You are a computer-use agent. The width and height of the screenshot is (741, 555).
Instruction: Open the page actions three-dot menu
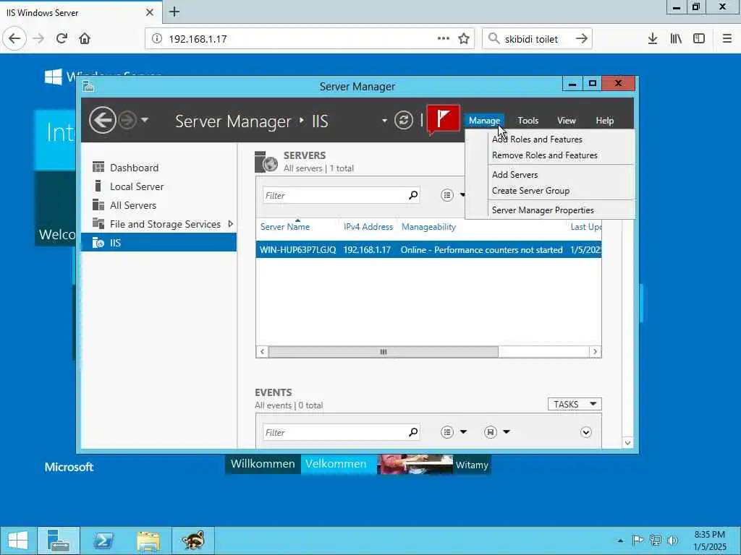click(444, 39)
